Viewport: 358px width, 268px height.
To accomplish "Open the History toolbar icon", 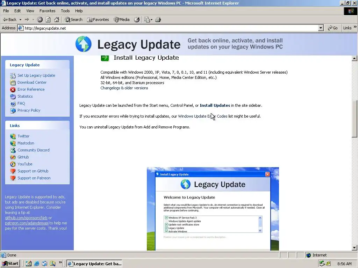I will click(137, 20).
